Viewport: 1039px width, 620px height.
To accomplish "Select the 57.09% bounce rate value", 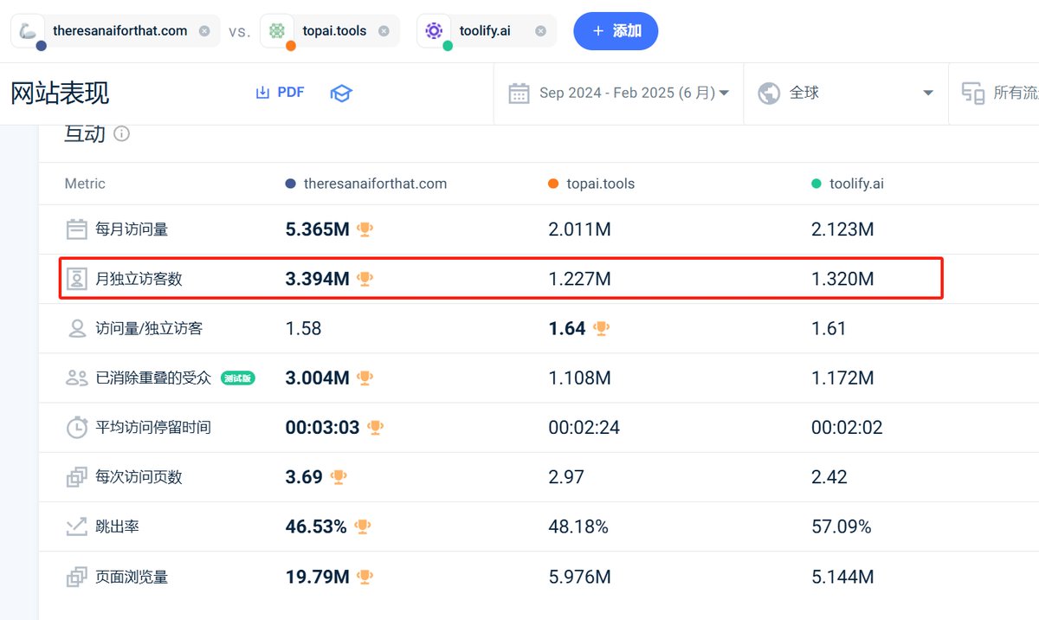I will pyautogui.click(x=842, y=526).
